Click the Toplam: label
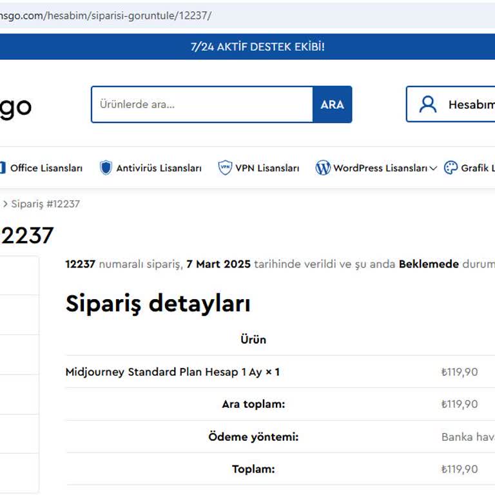The width and height of the screenshot is (495, 495). click(x=253, y=469)
